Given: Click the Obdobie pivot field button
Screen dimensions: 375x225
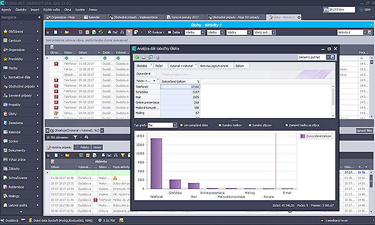Looking at the screenshot, I should coord(144,66).
